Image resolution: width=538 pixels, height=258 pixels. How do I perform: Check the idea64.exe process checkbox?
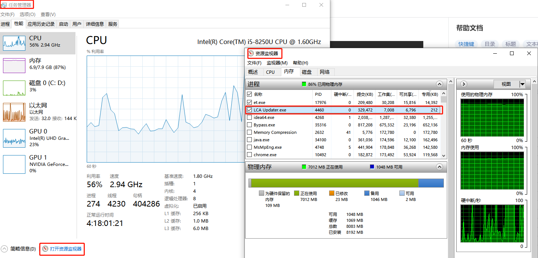250,117
